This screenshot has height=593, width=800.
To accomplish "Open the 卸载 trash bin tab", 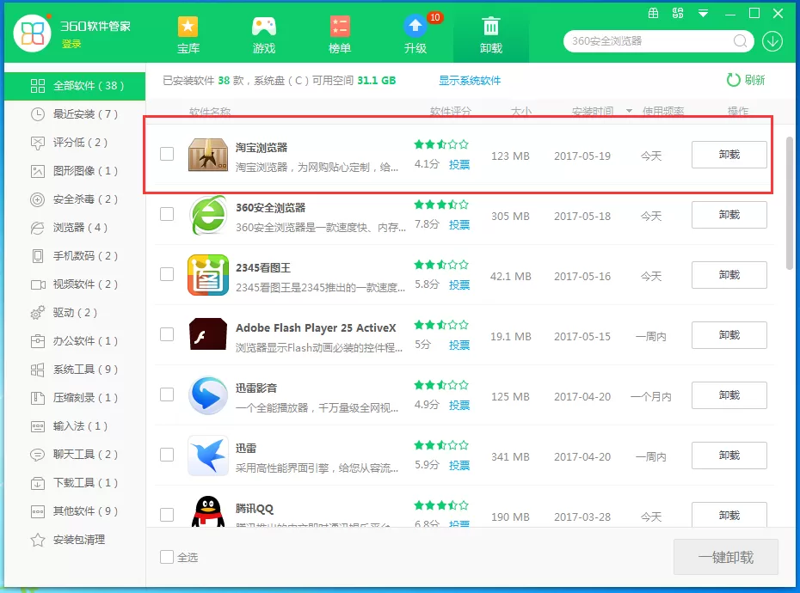I will click(x=491, y=34).
